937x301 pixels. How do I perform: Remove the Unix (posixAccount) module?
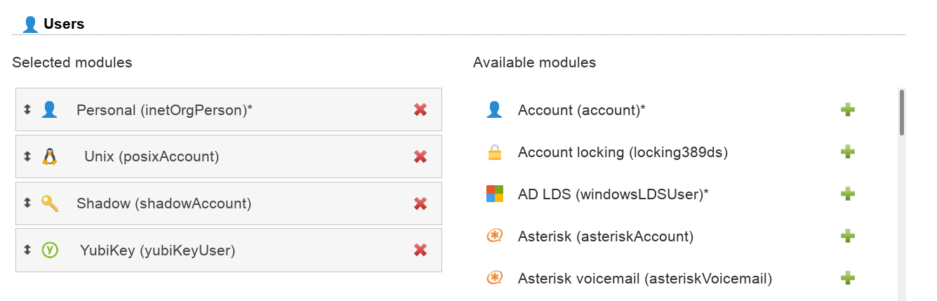(x=420, y=156)
